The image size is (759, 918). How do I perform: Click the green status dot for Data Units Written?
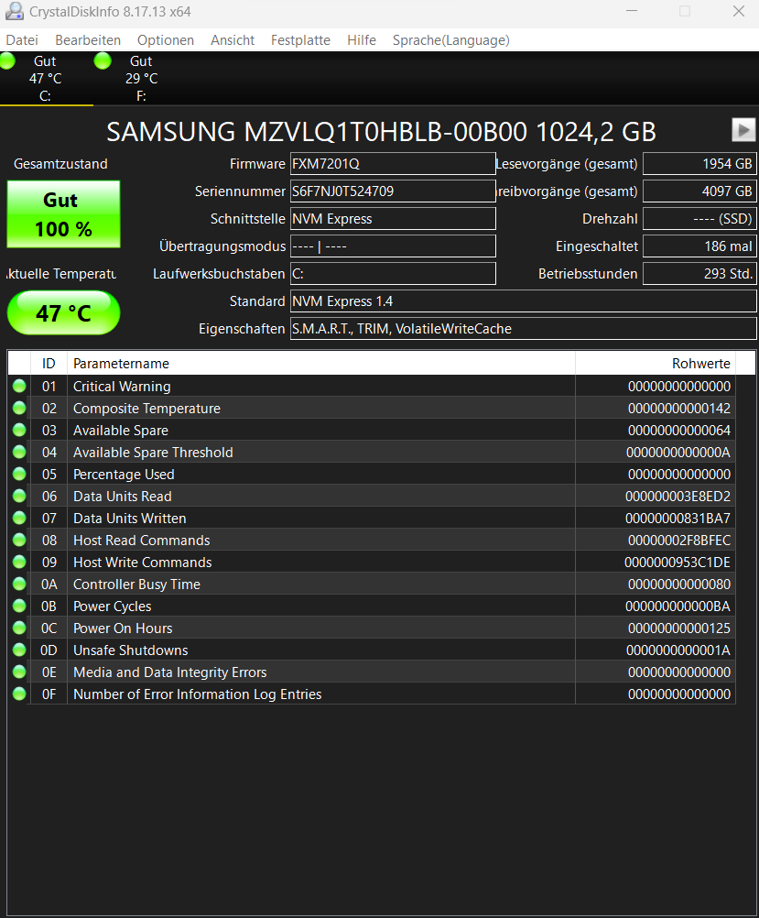click(x=19, y=518)
